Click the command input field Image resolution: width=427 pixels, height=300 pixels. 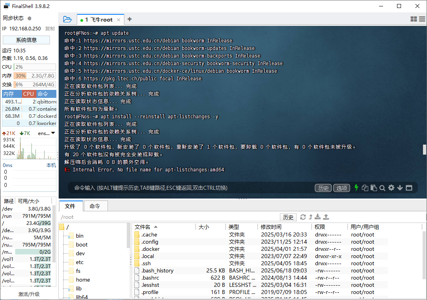coord(191,188)
